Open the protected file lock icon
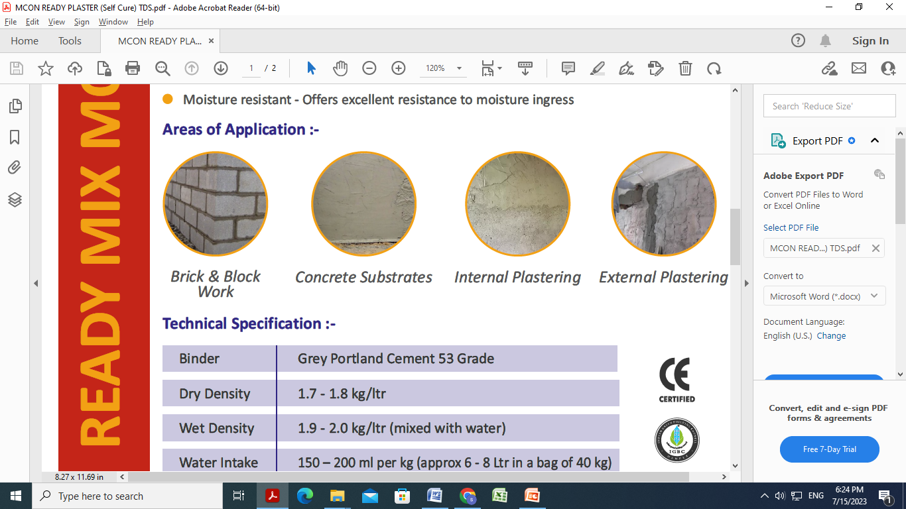 (103, 68)
